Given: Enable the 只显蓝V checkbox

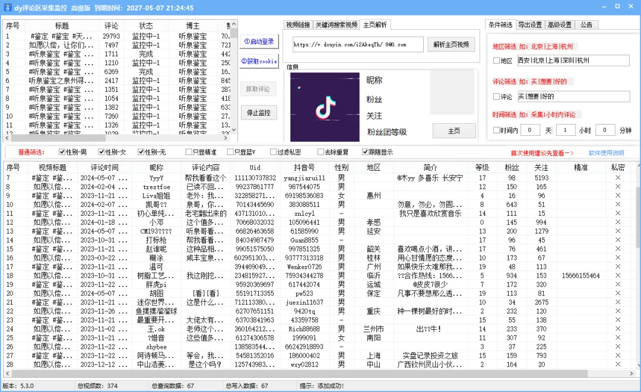Looking at the screenshot, I should pos(230,152).
